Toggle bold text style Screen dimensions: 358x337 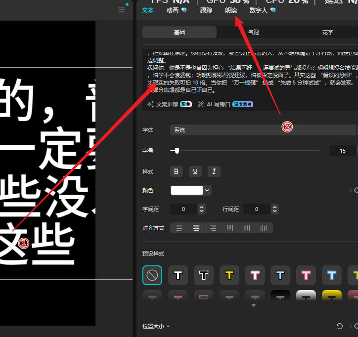(x=177, y=171)
